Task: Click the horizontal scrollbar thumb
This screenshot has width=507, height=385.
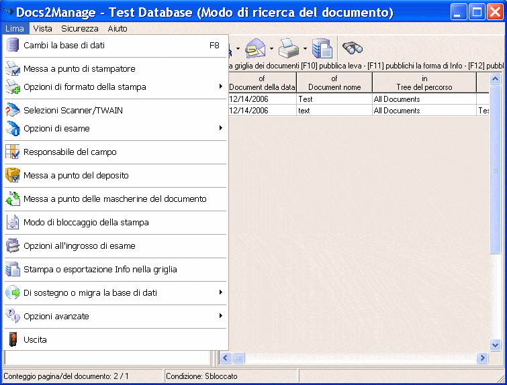Action: pyautogui.click(x=238, y=358)
